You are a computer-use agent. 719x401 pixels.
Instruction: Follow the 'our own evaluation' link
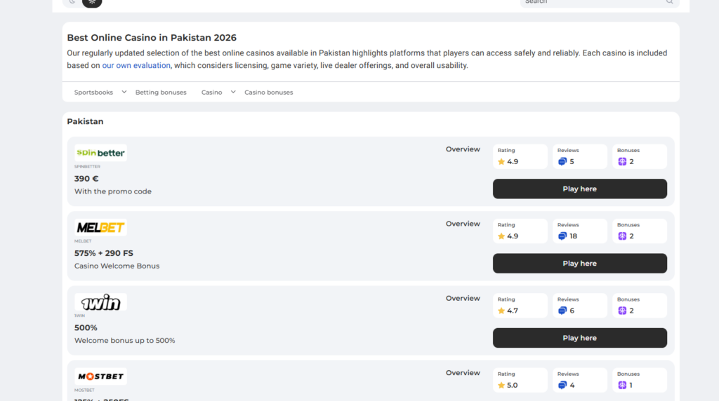point(136,65)
